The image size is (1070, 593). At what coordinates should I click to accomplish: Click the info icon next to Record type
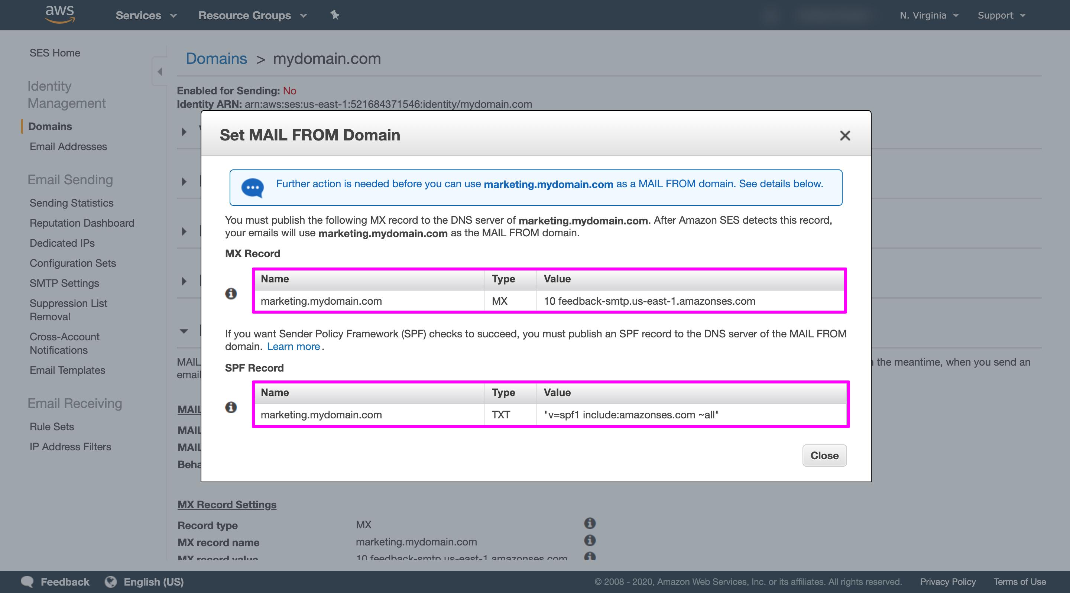tap(590, 523)
